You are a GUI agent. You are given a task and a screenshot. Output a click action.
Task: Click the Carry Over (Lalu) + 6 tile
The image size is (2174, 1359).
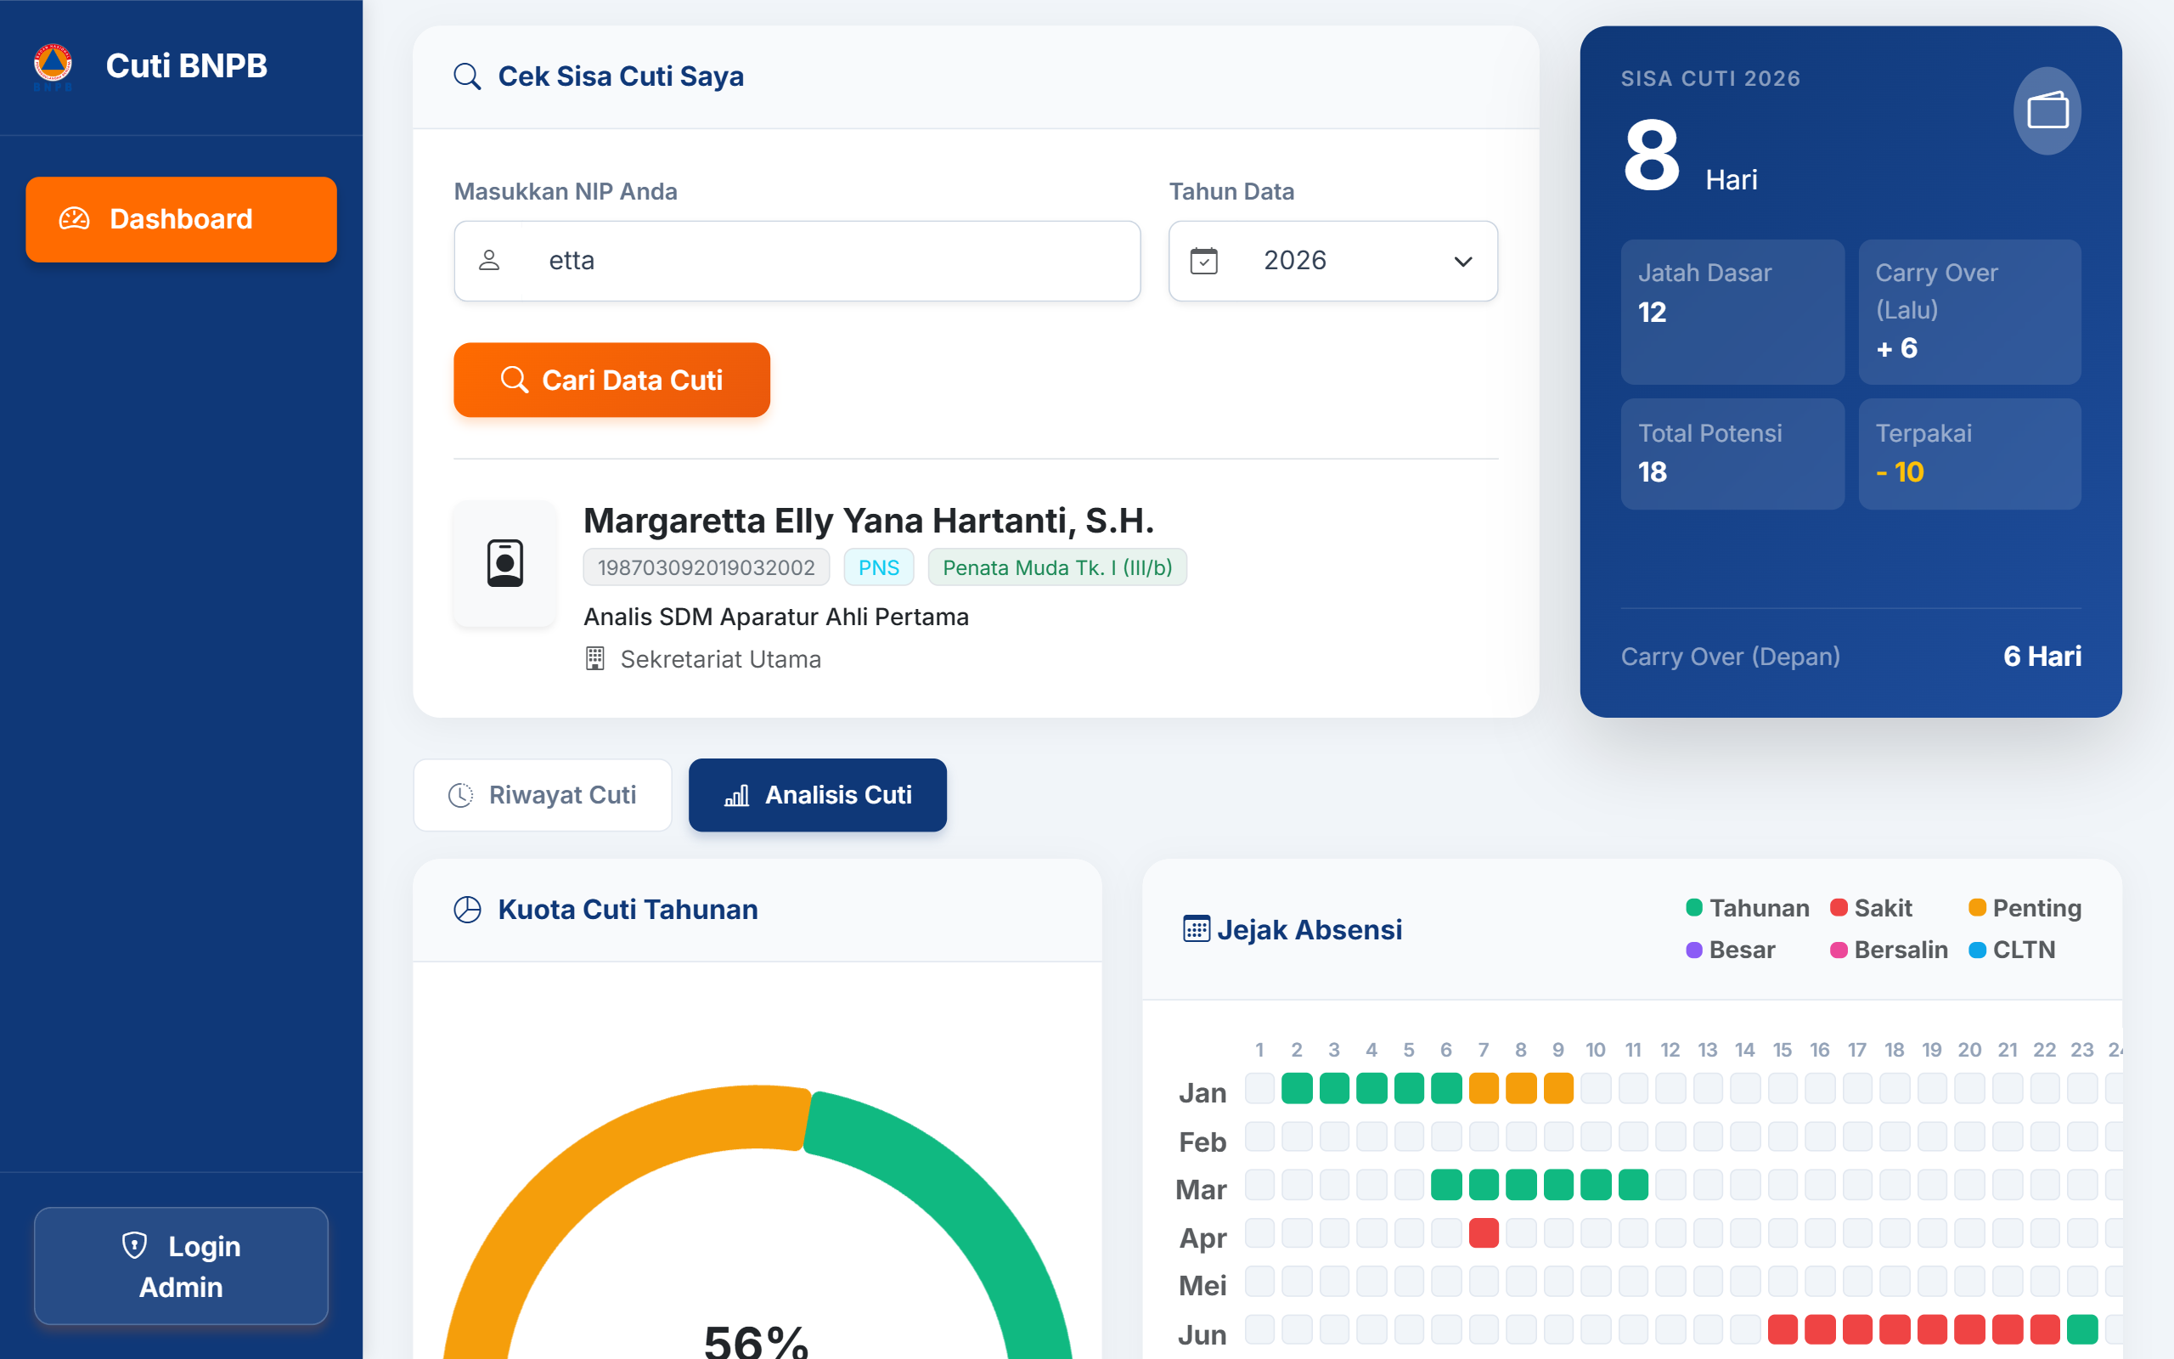[1969, 312]
